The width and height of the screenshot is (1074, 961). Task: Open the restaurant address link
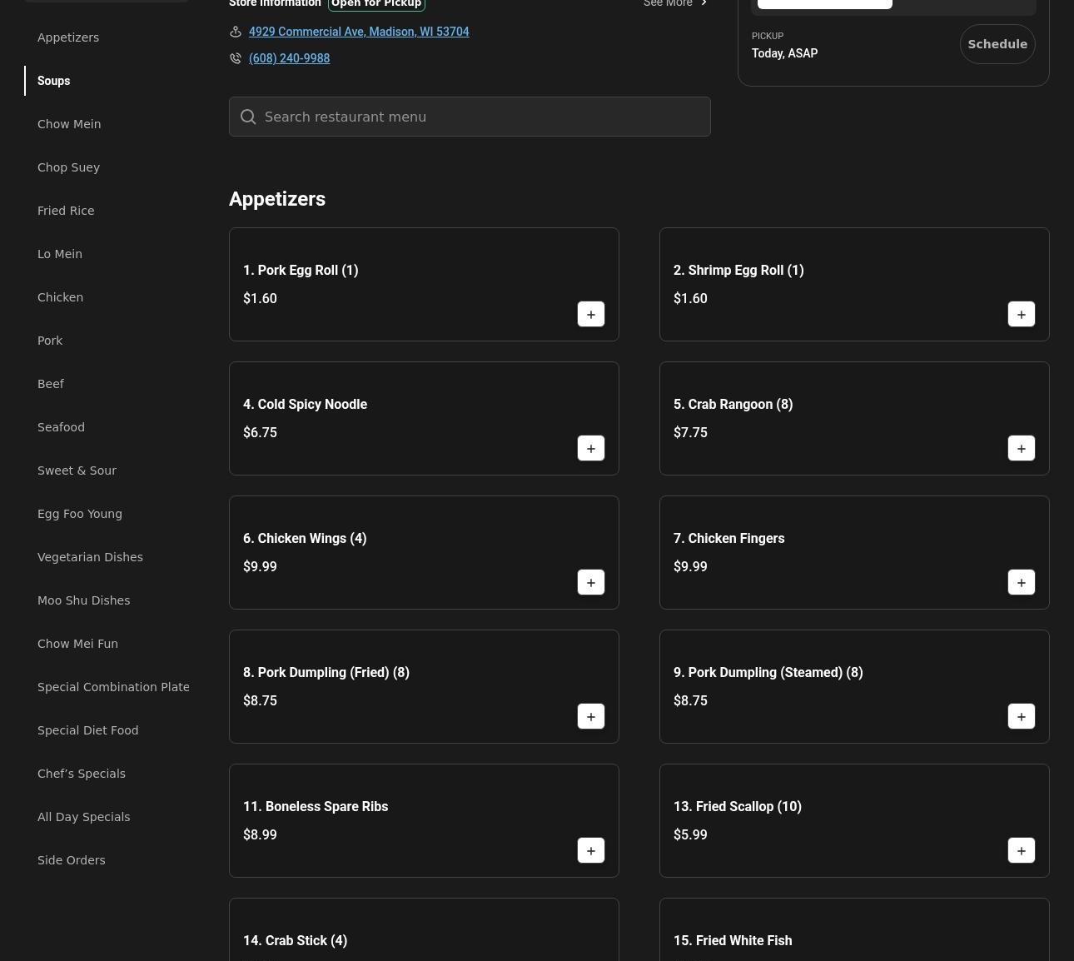pos(359,32)
